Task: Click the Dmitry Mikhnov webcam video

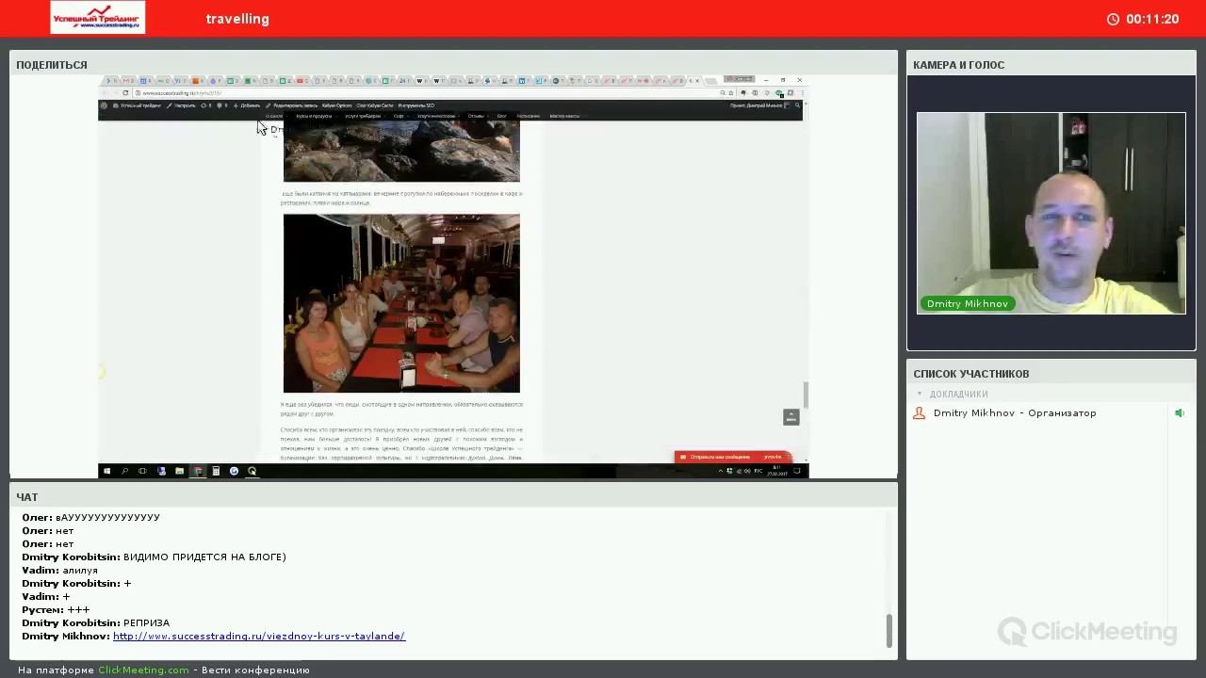Action: (x=1051, y=213)
